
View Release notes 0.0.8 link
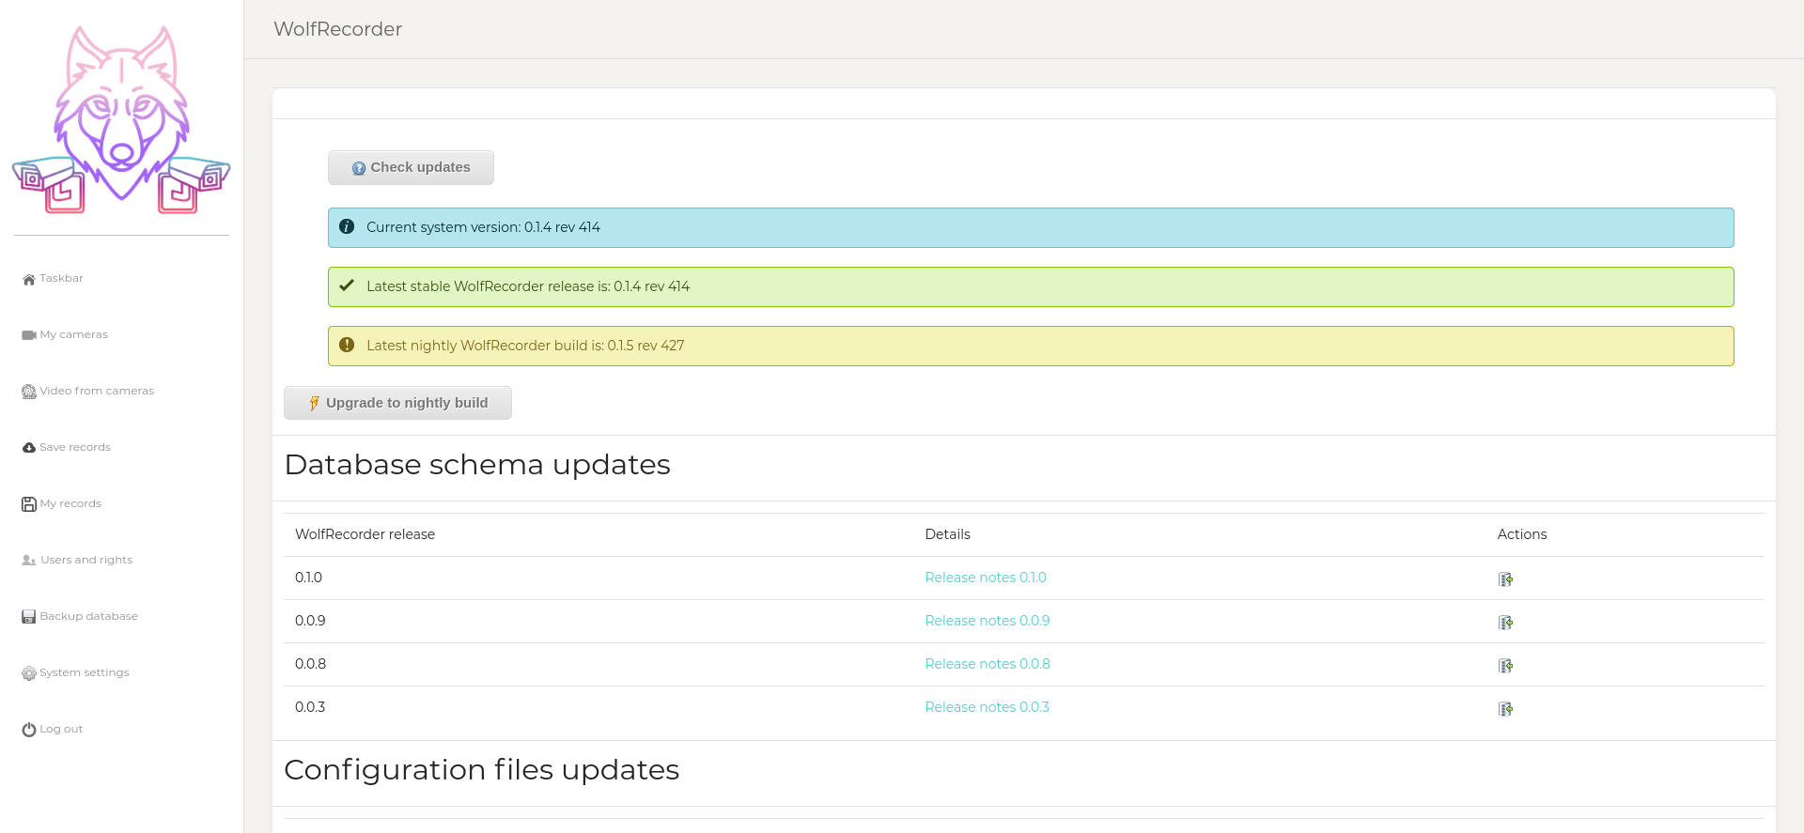(987, 664)
